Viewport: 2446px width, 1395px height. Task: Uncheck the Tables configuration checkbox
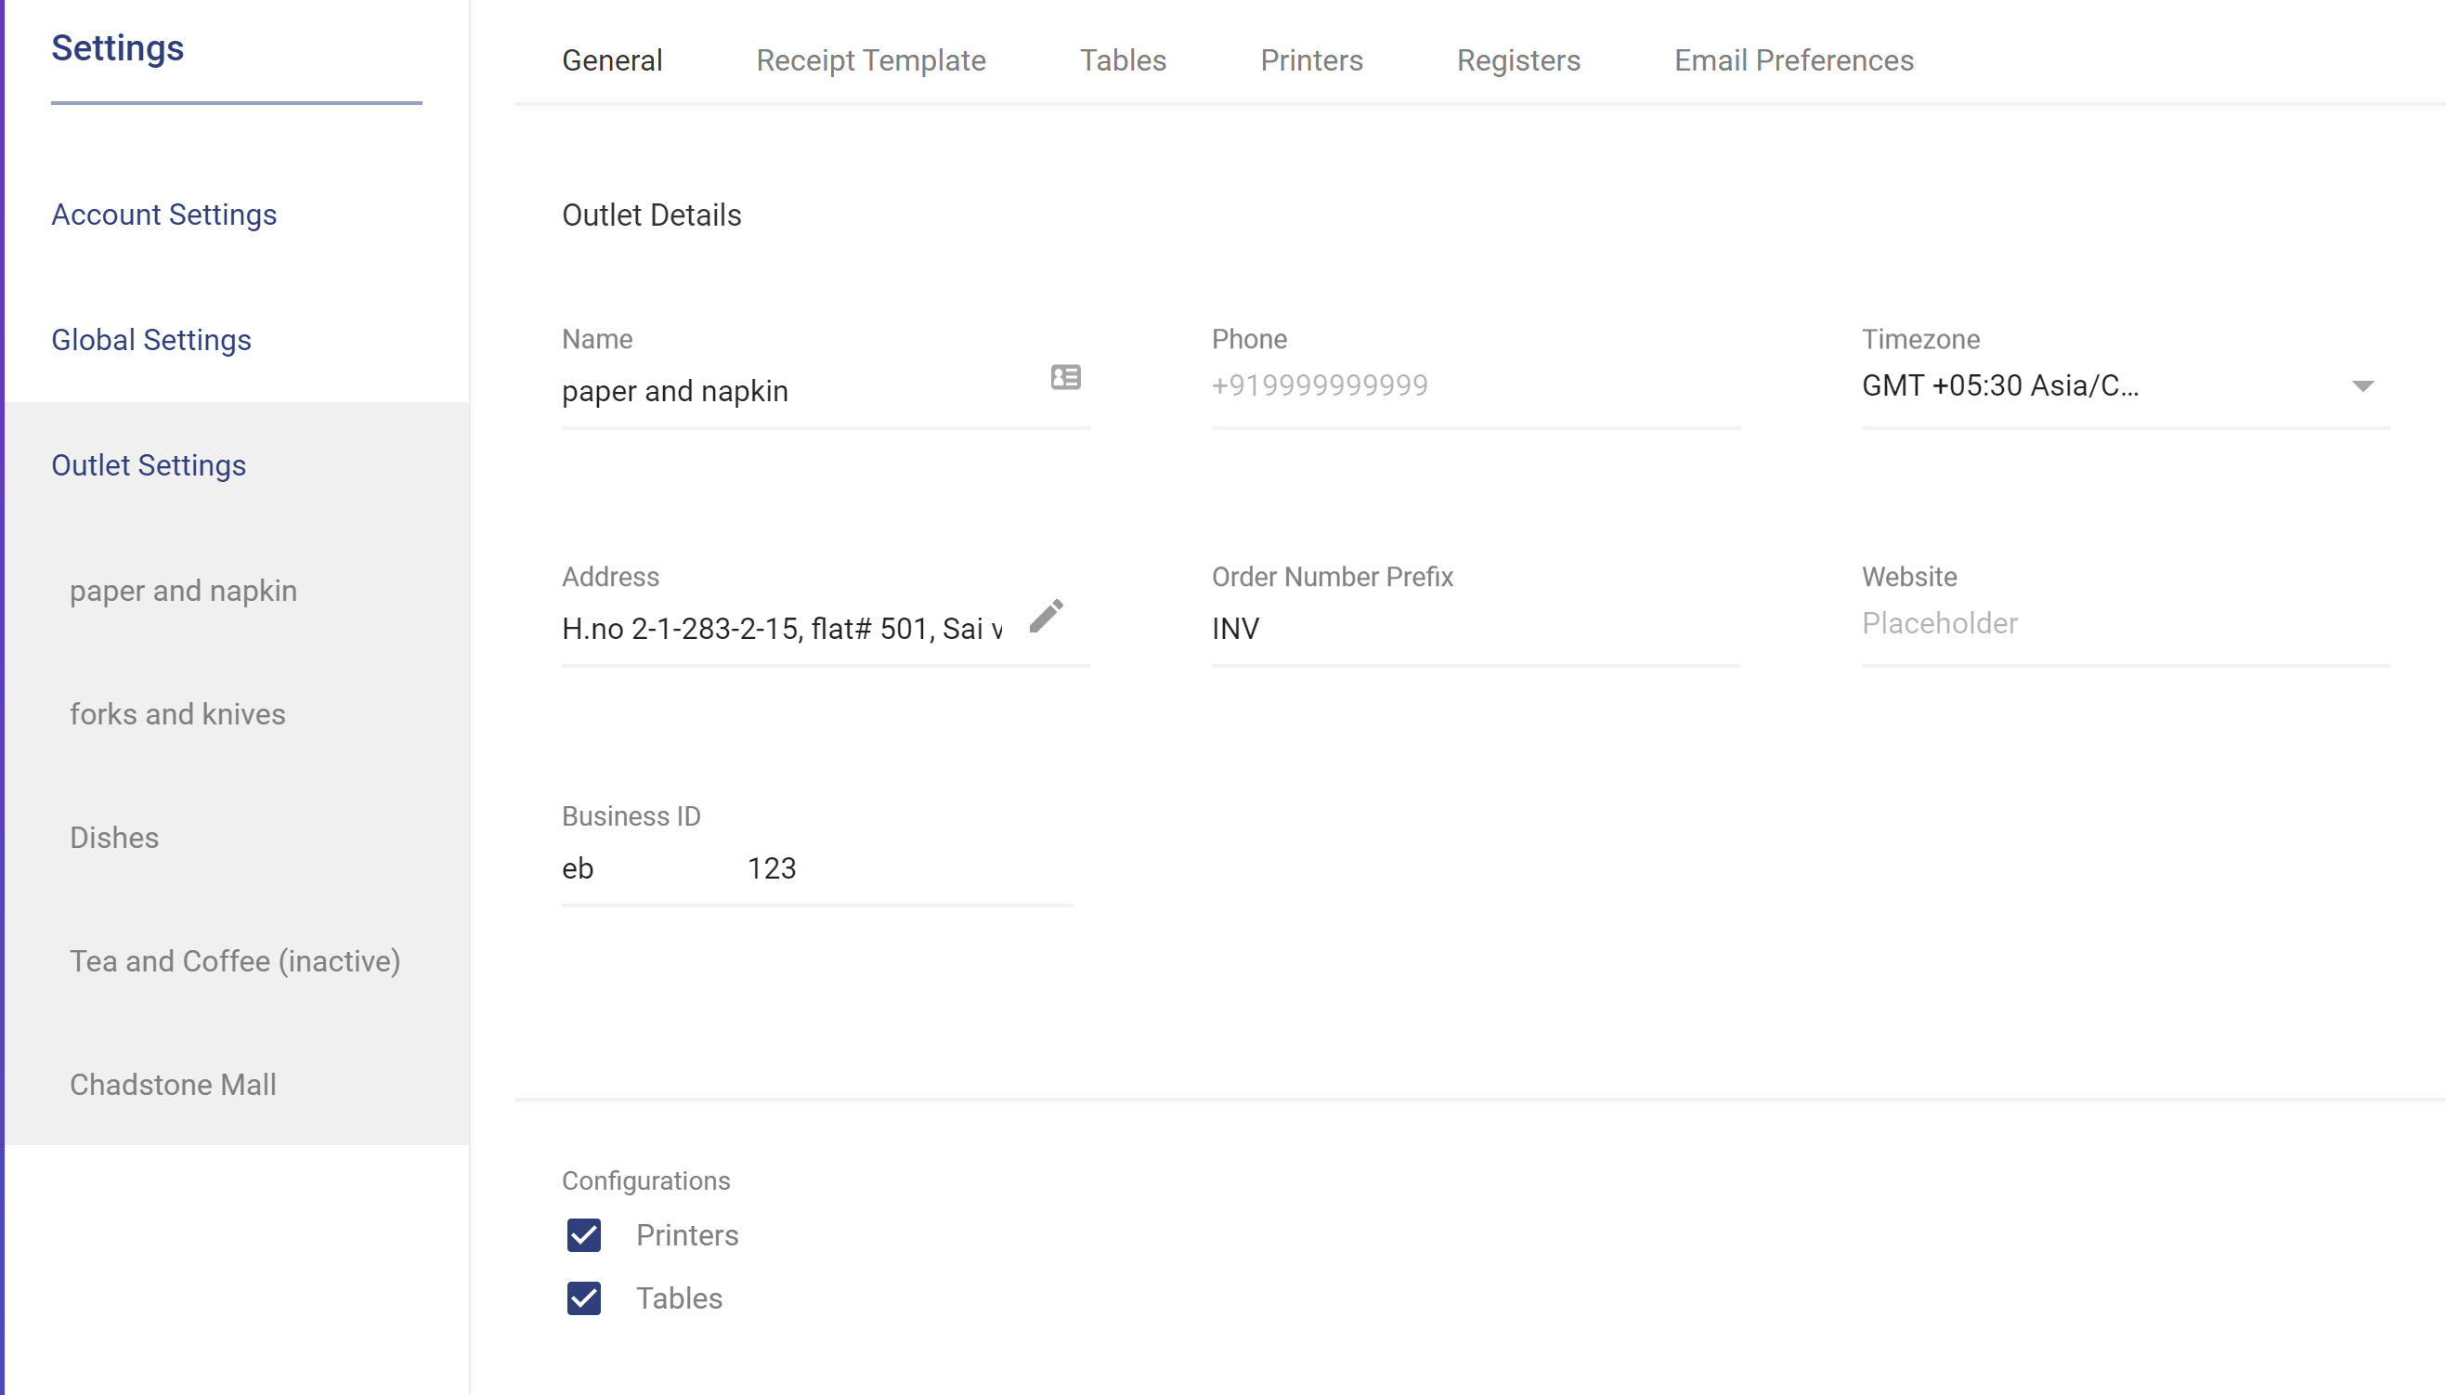point(583,1298)
